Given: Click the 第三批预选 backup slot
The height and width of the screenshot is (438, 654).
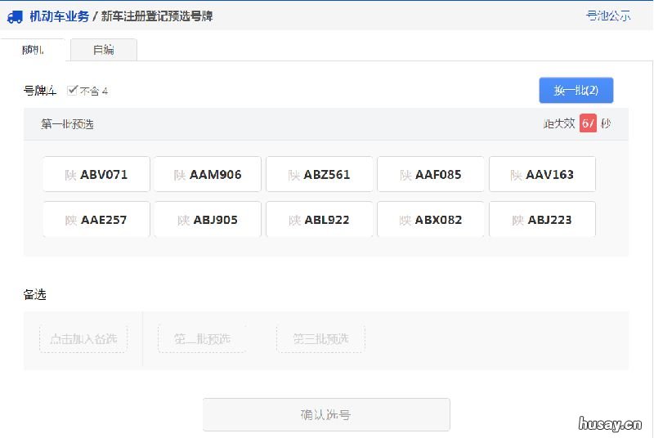Looking at the screenshot, I should (x=320, y=338).
